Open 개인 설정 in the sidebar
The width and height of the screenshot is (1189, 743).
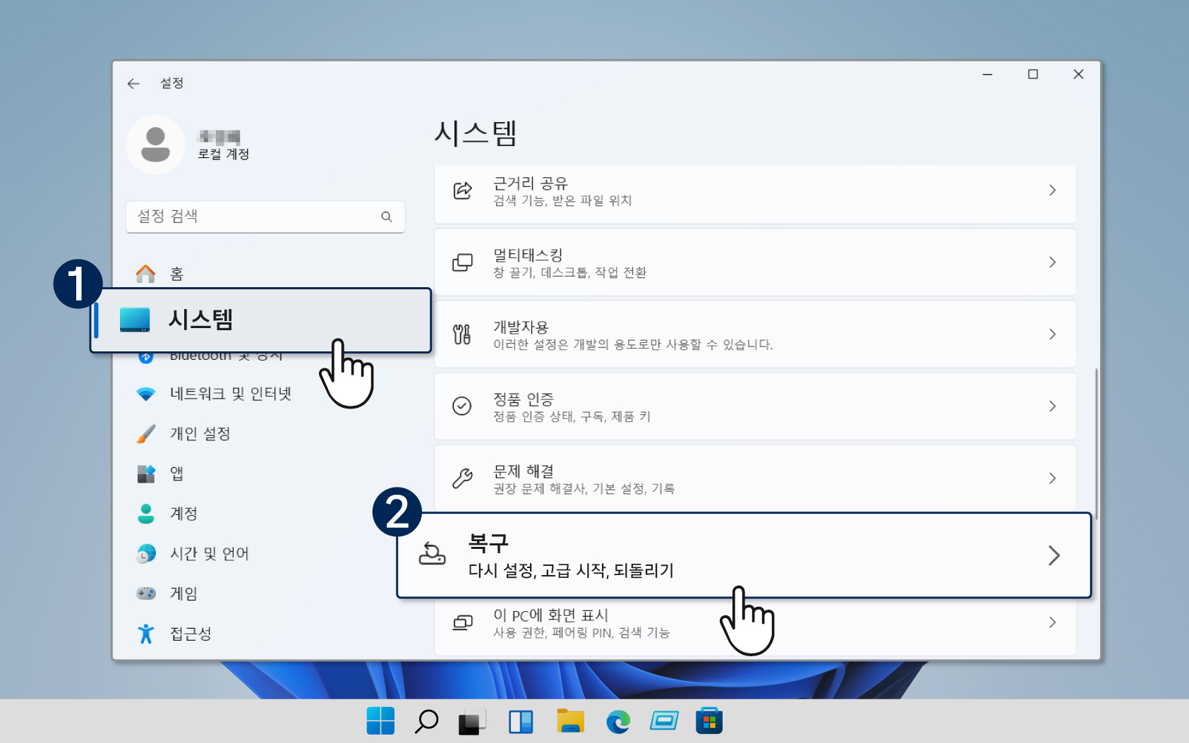pos(200,434)
